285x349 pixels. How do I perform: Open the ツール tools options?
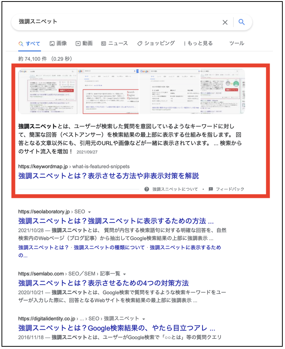click(237, 43)
